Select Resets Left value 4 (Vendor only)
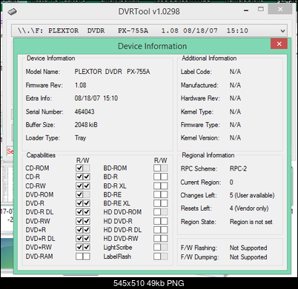The image size is (298, 289). point(249,208)
